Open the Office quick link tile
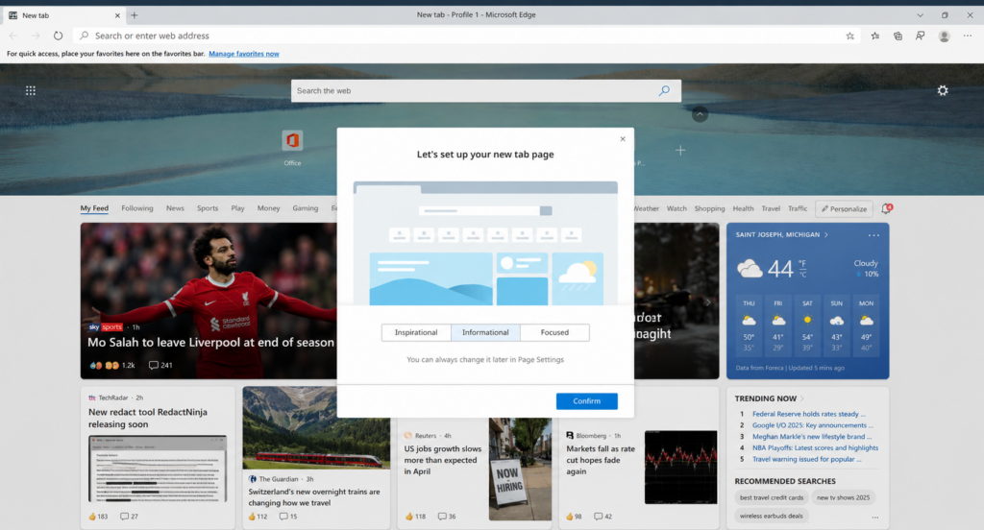This screenshot has width=984, height=530. click(x=292, y=148)
